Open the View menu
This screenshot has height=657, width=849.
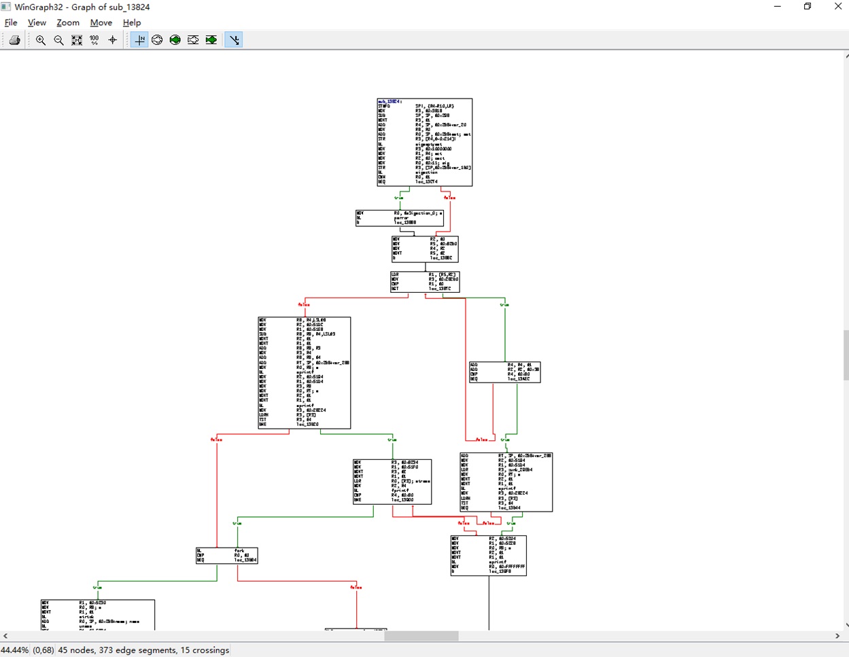[37, 22]
